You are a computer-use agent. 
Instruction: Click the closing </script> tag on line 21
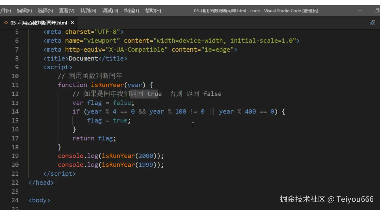[60, 174]
